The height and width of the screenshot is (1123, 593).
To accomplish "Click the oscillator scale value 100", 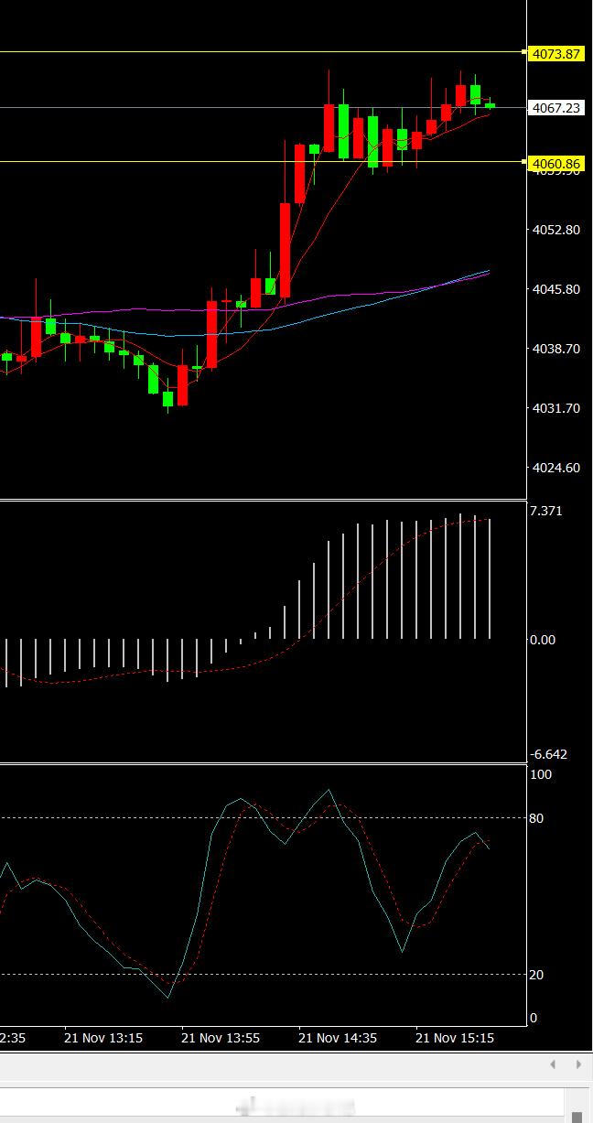I will click(541, 774).
